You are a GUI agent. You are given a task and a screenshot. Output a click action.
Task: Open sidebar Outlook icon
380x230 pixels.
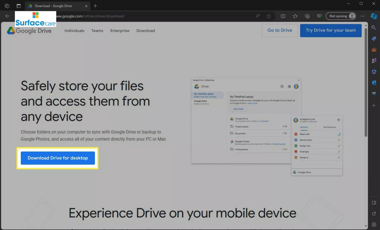(374, 82)
